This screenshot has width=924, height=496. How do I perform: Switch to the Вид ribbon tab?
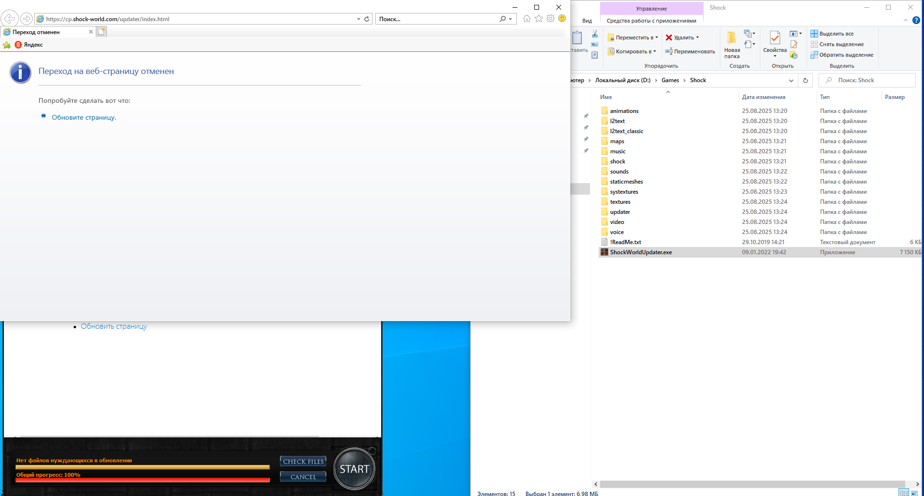coord(587,21)
